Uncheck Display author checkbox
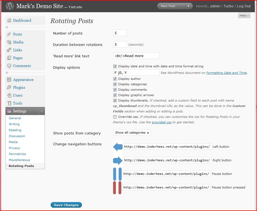 point(115,79)
